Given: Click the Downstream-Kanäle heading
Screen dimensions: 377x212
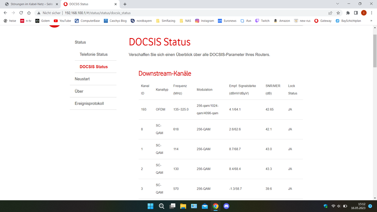Looking at the screenshot, I should coord(165,74).
